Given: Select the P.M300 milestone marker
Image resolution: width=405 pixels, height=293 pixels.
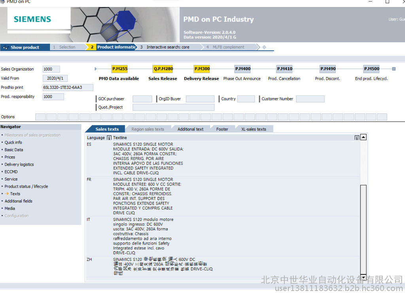Looking at the screenshot, I should pyautogui.click(x=202, y=69).
